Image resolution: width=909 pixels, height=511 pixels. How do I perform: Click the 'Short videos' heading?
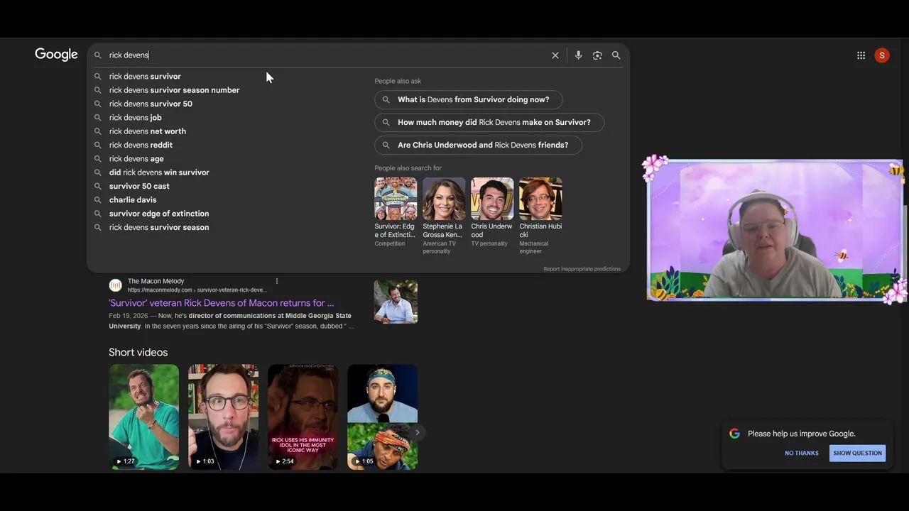(x=138, y=353)
